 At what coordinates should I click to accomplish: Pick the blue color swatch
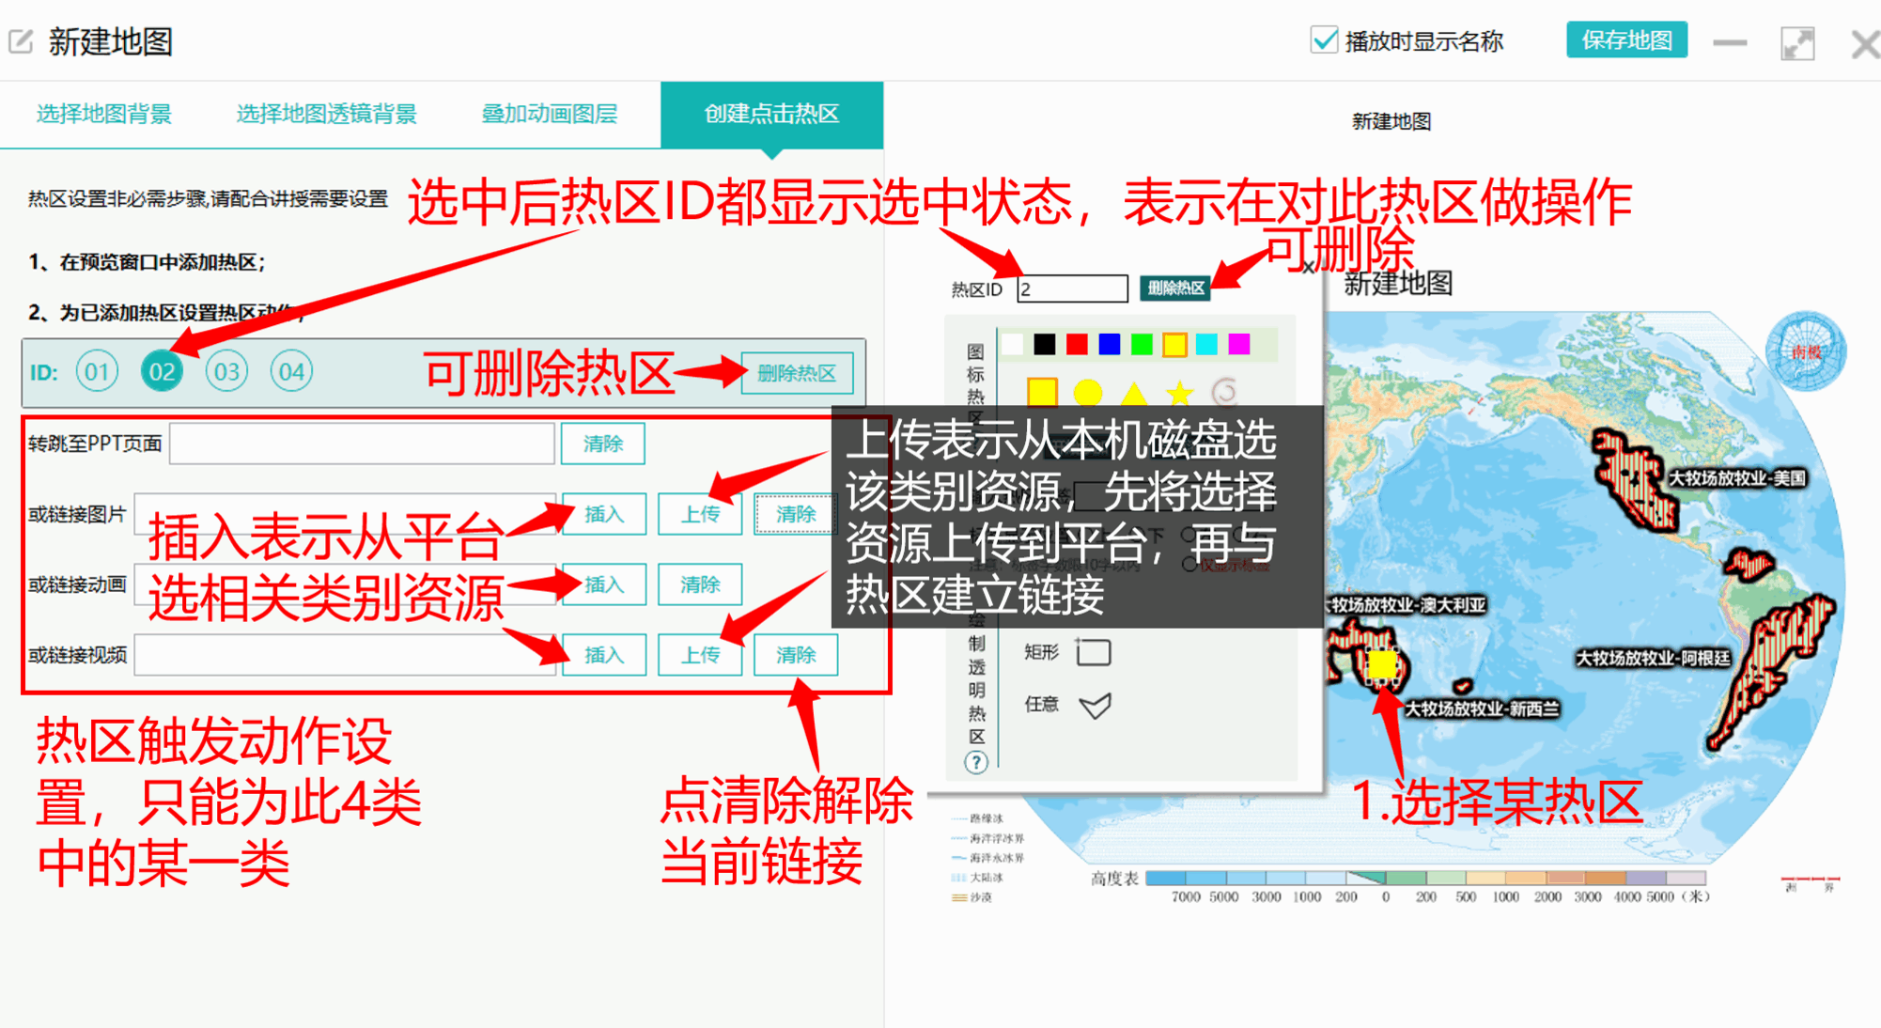[x=1109, y=344]
